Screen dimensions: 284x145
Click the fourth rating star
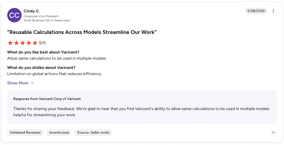[x=29, y=43]
